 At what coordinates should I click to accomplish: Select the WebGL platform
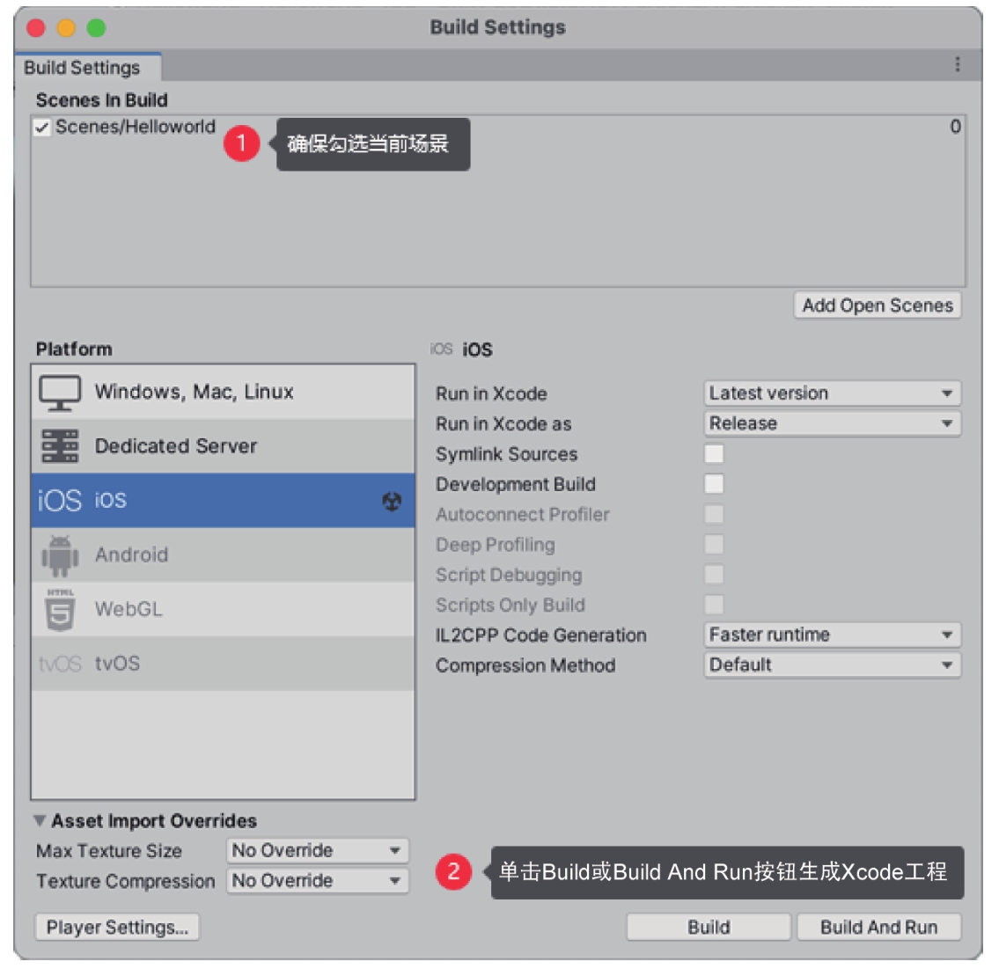[x=223, y=609]
